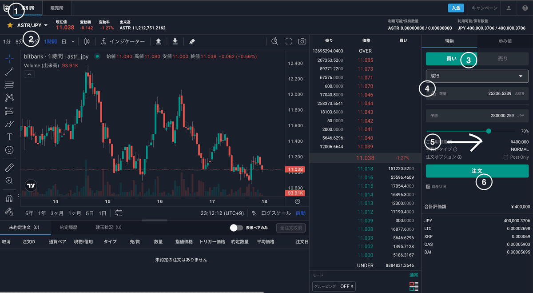The height and width of the screenshot is (293, 533).
Task: Click the order book display mode icon
Action: [414, 285]
